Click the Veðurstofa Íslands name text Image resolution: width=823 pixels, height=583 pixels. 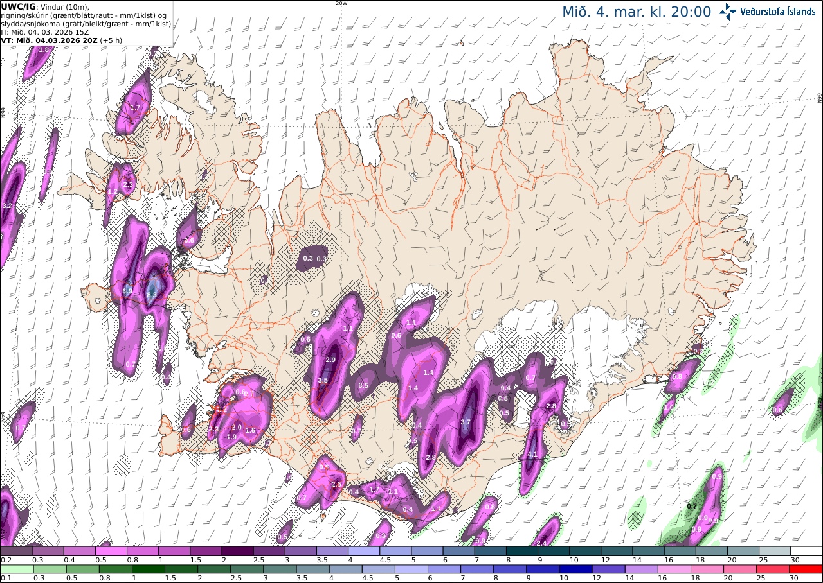click(778, 12)
